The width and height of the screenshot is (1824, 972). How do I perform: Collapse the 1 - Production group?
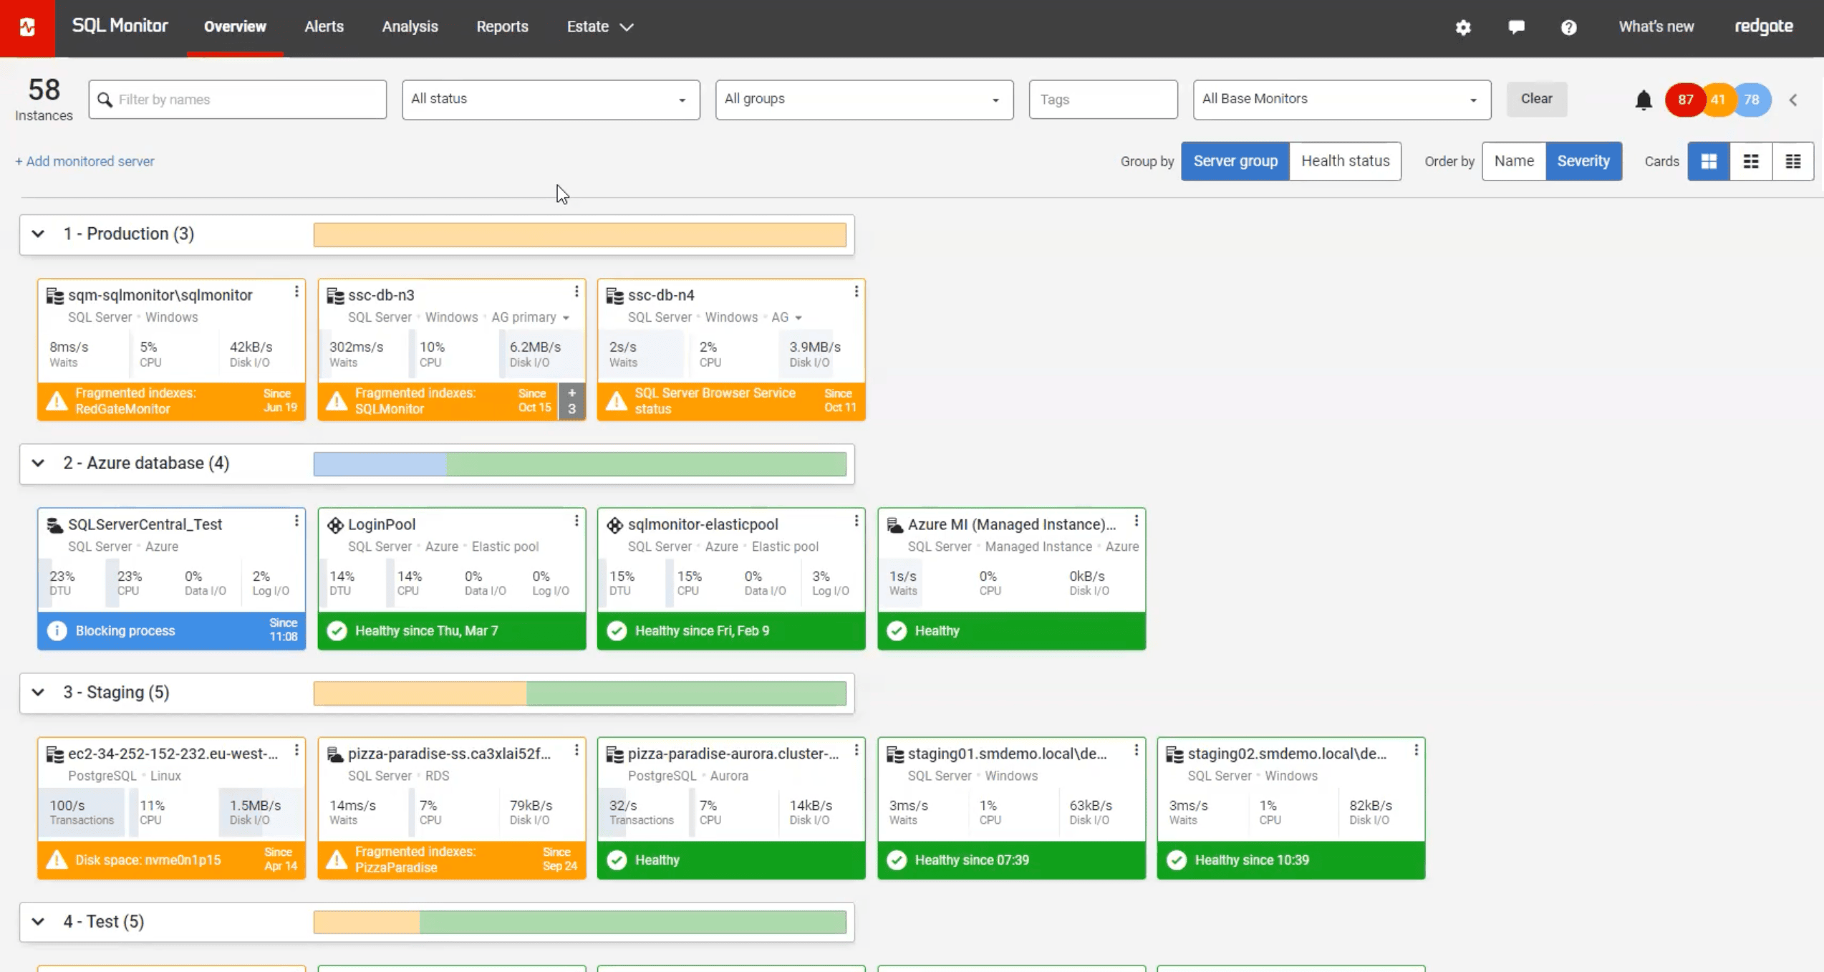click(x=39, y=234)
